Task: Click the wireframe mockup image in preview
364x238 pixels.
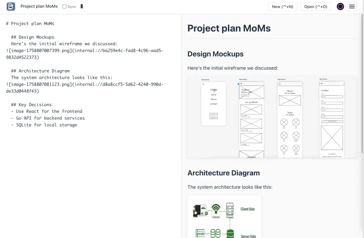Action: point(271,117)
